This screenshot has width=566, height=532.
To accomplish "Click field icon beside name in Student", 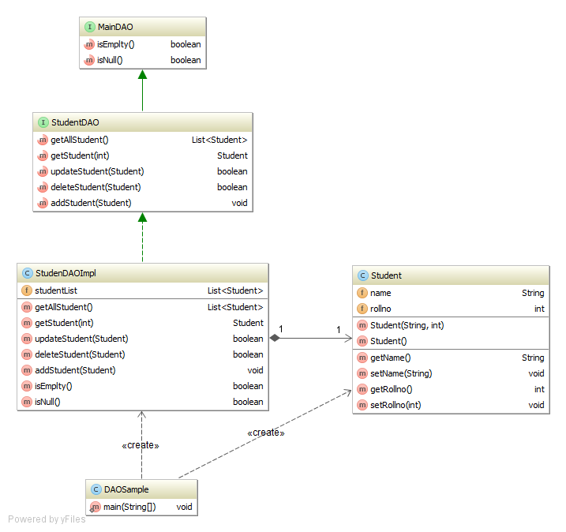I will 362,293.
